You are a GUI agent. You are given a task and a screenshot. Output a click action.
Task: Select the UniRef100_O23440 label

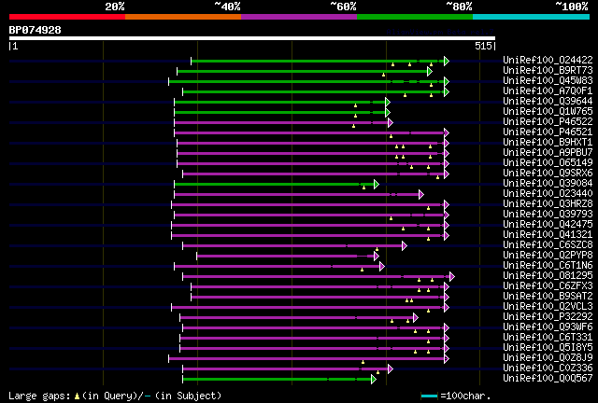coord(548,194)
